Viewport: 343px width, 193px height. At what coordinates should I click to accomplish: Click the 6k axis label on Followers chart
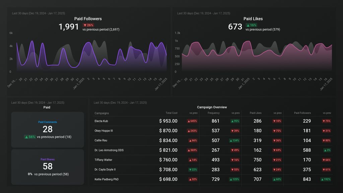tap(11, 33)
